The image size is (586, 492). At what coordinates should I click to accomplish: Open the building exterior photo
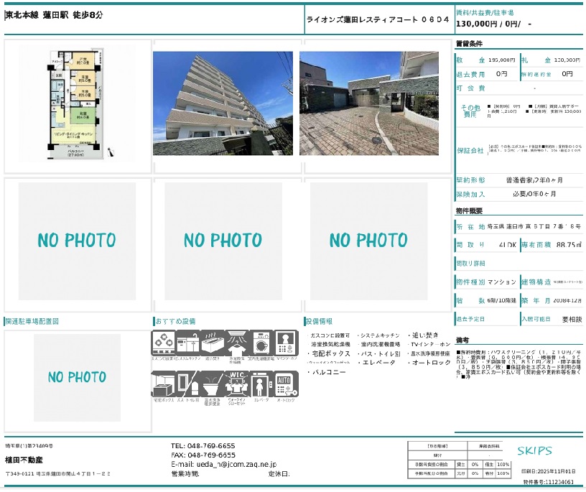pyautogui.click(x=223, y=103)
